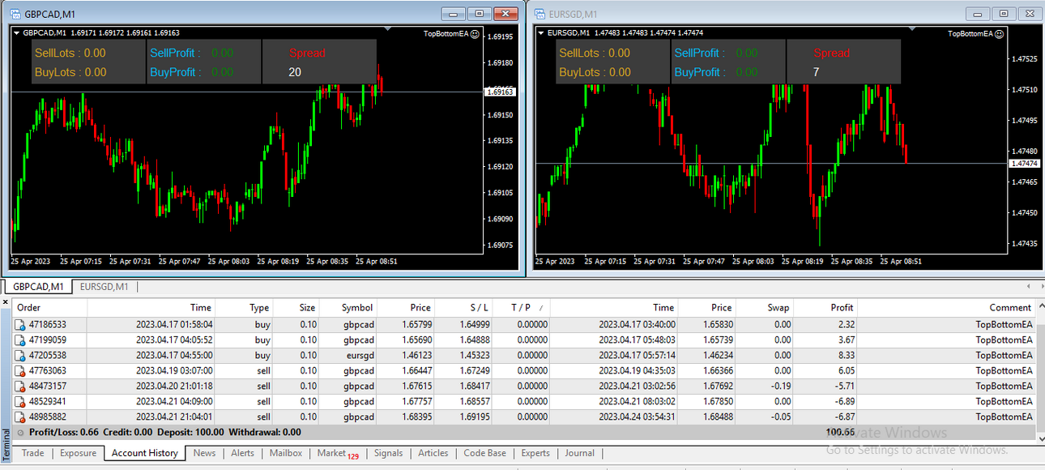Click the left chart-tab scroll arrow
The image size is (1045, 470).
click(1028, 287)
